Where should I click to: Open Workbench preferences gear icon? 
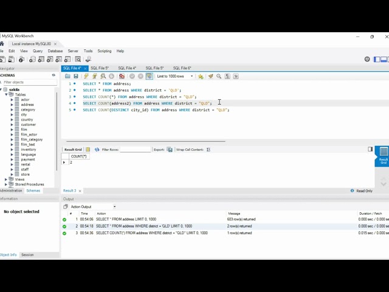pyautogui.click(x=367, y=59)
